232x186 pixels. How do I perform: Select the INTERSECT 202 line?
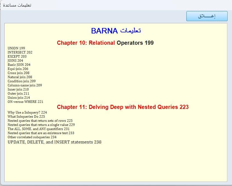(20, 52)
